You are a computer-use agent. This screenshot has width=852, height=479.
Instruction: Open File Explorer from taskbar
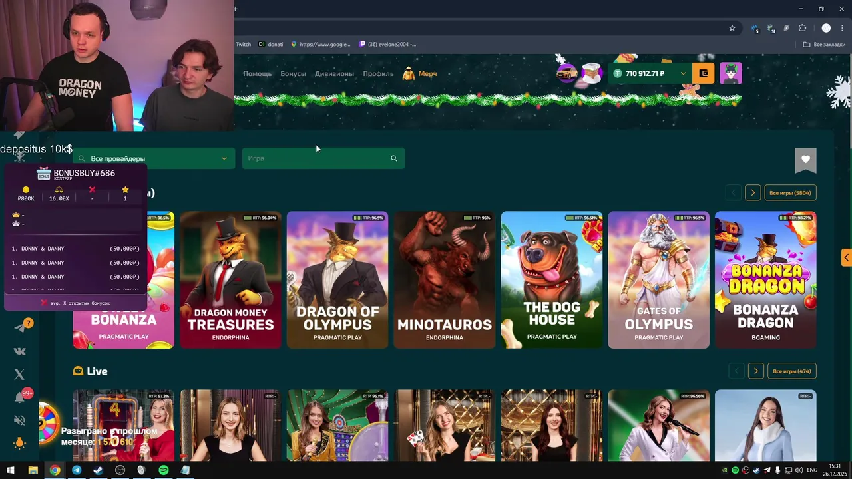[33, 470]
